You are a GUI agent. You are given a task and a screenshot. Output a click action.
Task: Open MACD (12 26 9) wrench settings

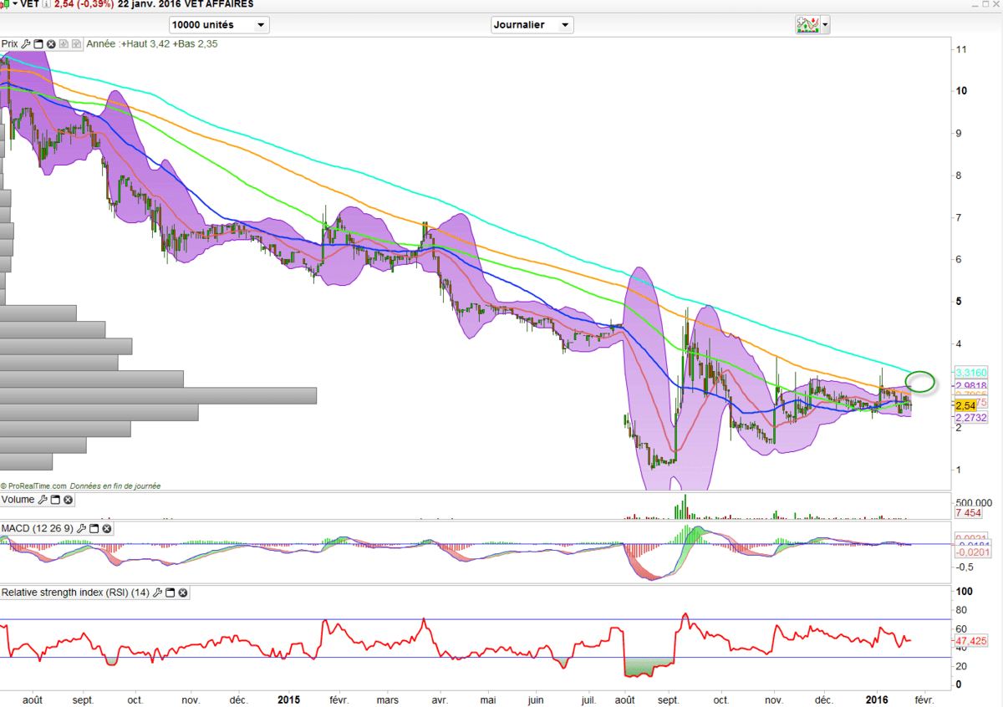(x=81, y=529)
